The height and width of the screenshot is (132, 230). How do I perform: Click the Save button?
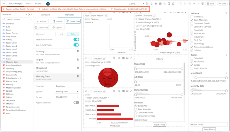point(211,3)
